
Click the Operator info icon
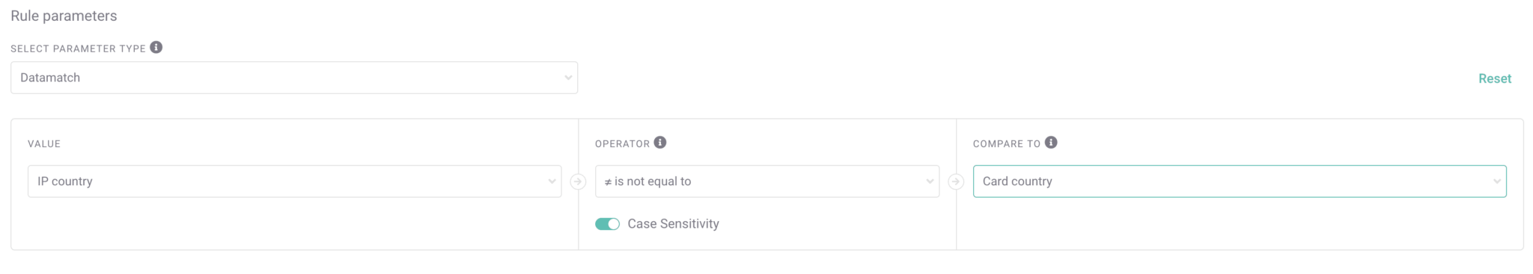[659, 142]
